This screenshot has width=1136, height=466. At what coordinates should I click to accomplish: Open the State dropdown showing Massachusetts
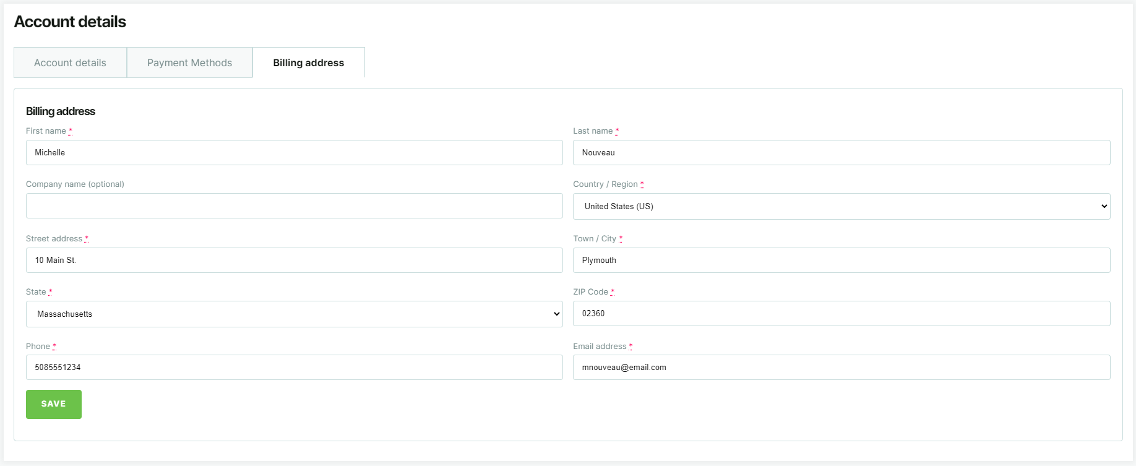(295, 314)
